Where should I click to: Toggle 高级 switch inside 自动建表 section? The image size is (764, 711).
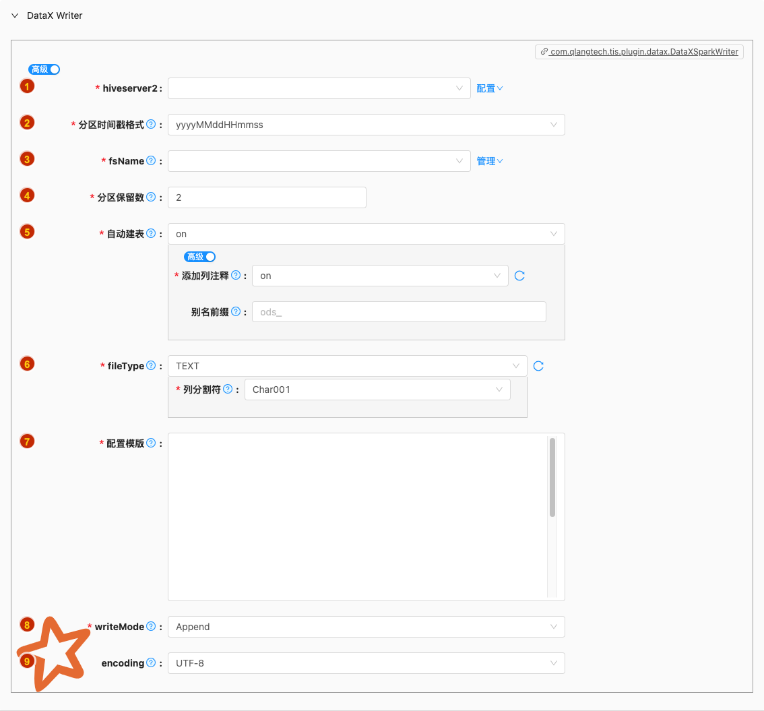pos(200,257)
